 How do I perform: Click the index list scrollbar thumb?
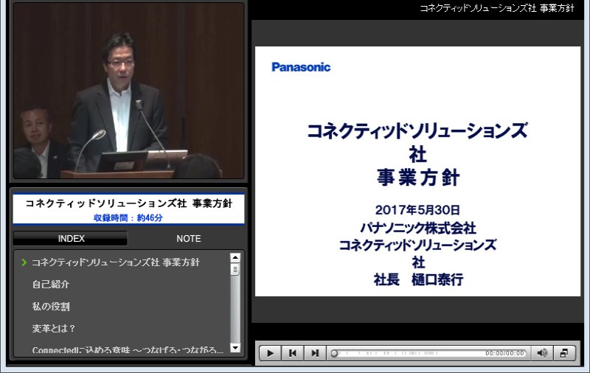[x=235, y=269]
